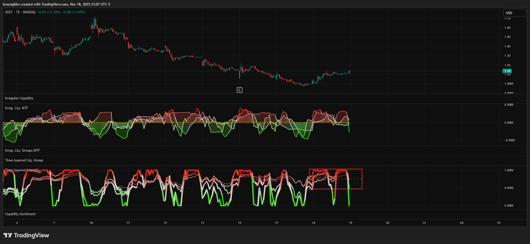Click the Irregular Liquidity pane label
Screen dimensions: 530x244
[x=19, y=98]
